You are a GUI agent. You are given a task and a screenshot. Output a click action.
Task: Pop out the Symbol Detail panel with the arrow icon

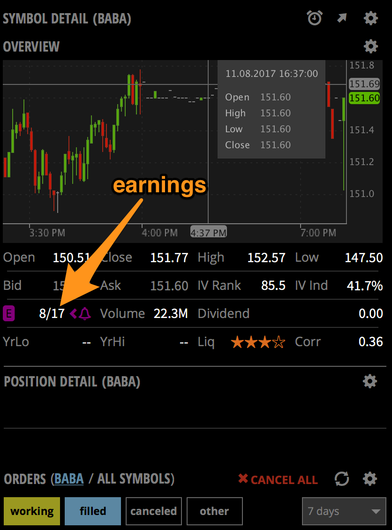coord(342,18)
